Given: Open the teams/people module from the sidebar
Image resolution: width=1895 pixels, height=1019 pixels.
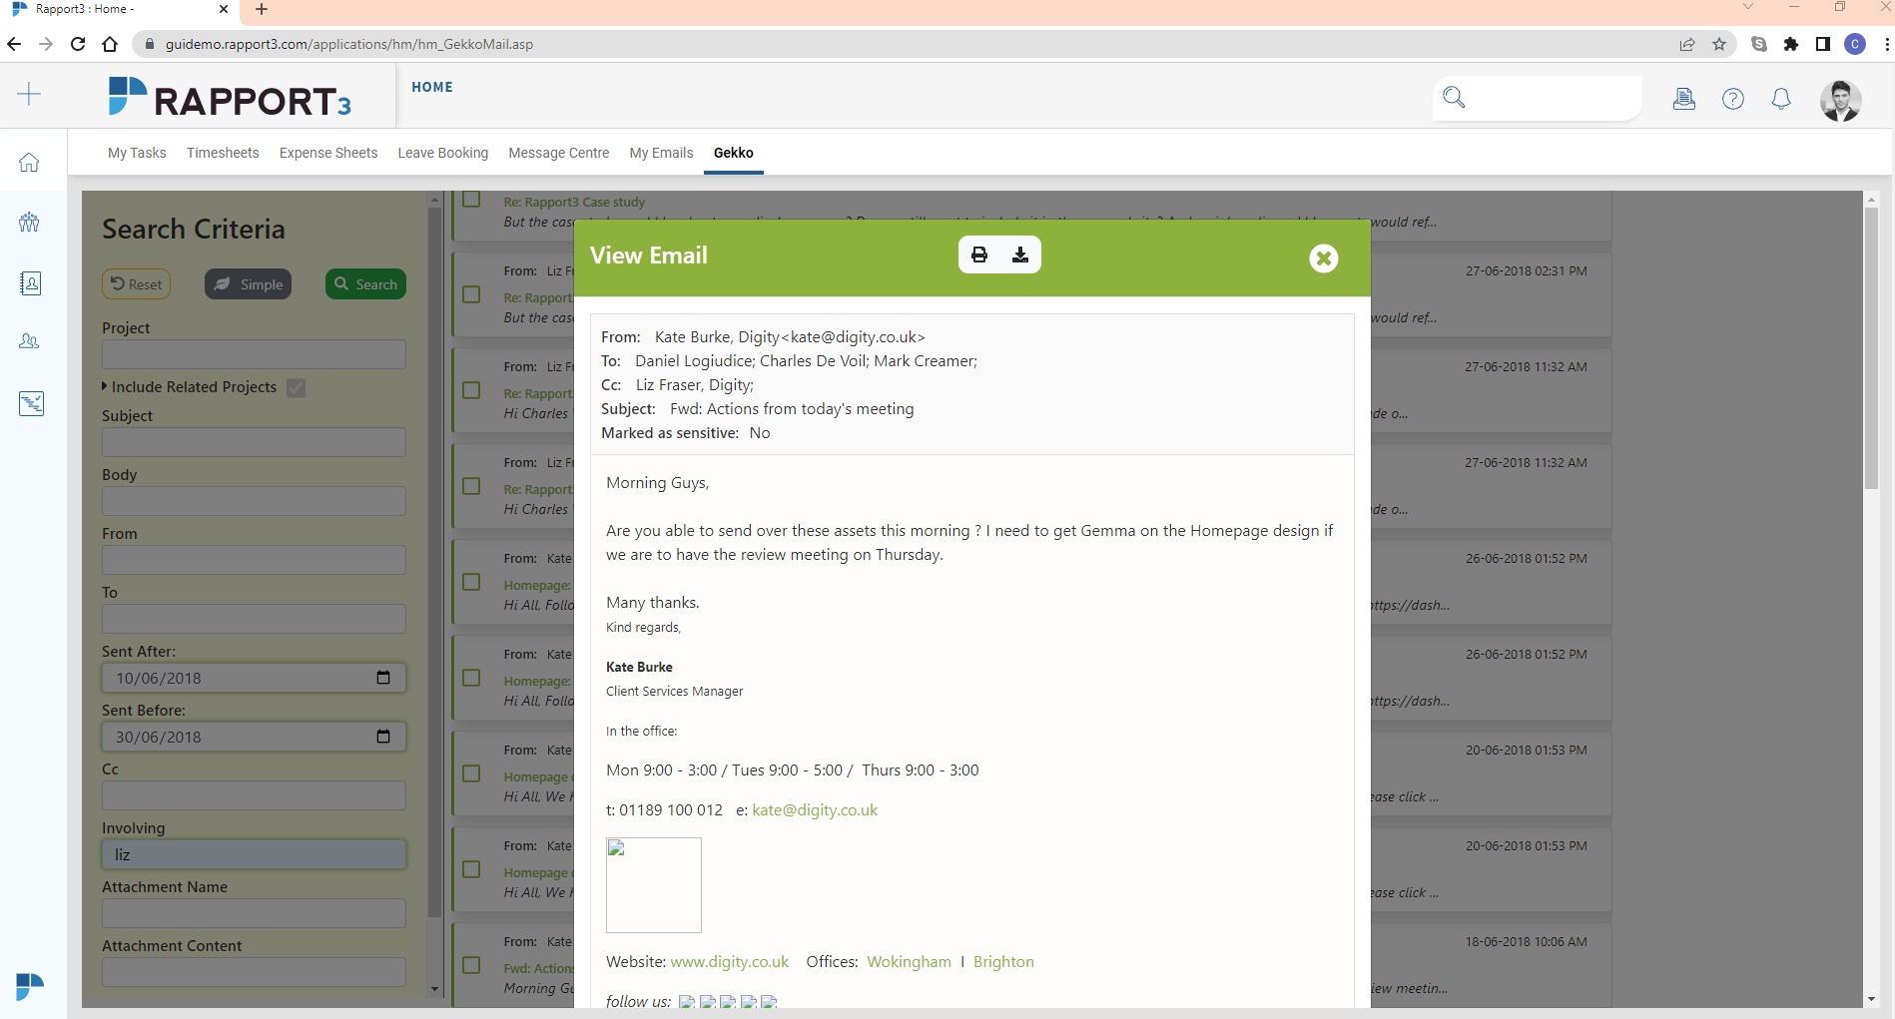Looking at the screenshot, I should coord(30,222).
